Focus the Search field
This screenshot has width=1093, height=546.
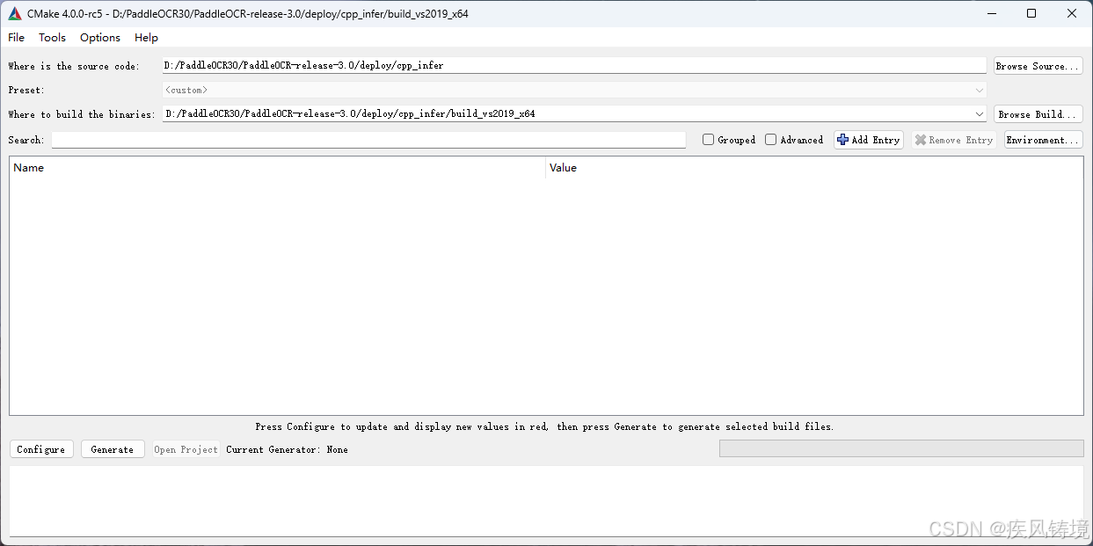(x=368, y=140)
